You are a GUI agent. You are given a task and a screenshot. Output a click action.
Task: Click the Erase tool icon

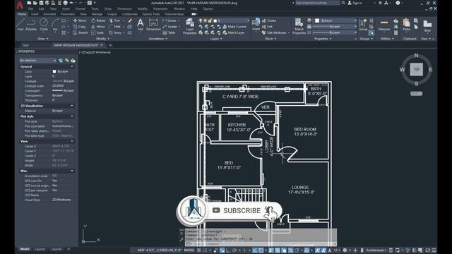click(x=130, y=20)
